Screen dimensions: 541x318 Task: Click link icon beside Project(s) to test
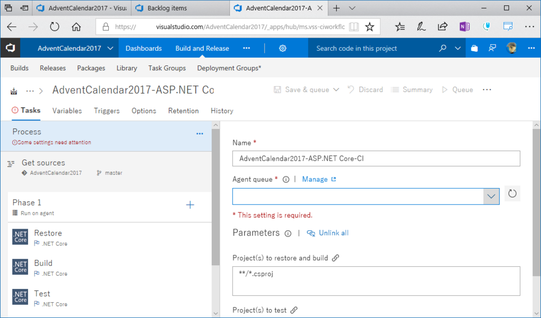(294, 310)
